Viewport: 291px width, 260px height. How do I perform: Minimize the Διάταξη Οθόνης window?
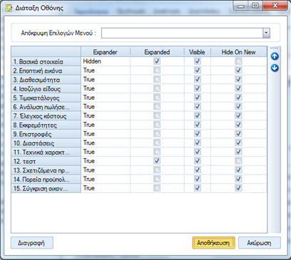tap(241, 6)
